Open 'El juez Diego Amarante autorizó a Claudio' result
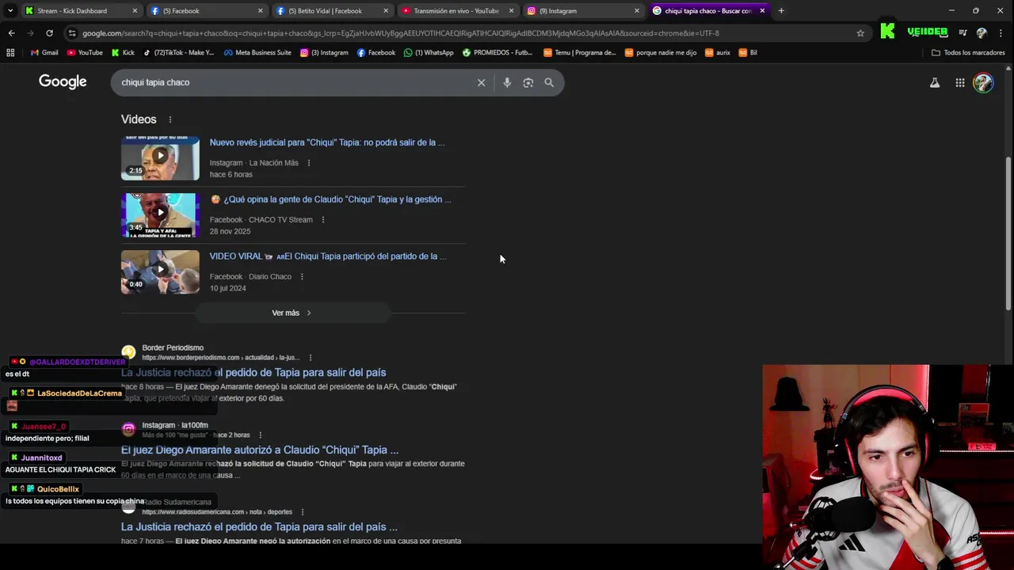 pyautogui.click(x=260, y=450)
